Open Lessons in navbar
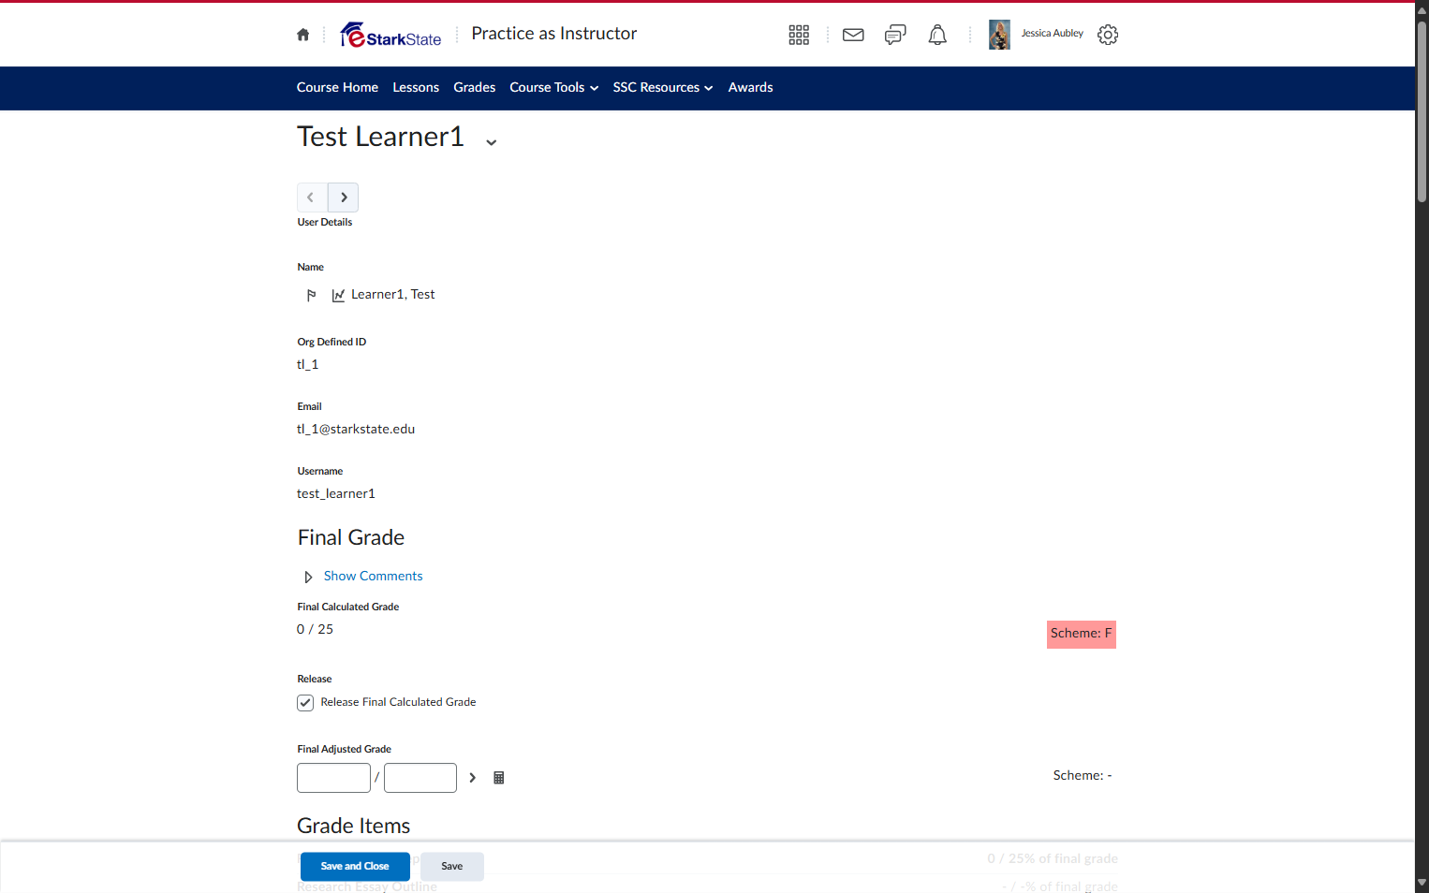Viewport: 1429px width, 893px height. [416, 88]
